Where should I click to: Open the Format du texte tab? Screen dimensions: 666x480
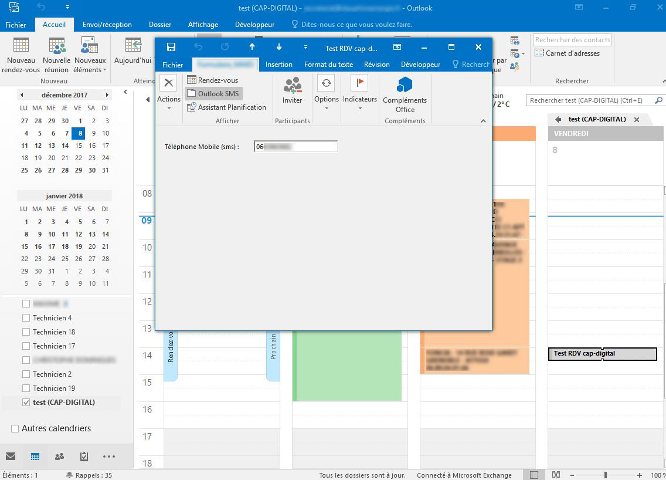pyautogui.click(x=328, y=65)
